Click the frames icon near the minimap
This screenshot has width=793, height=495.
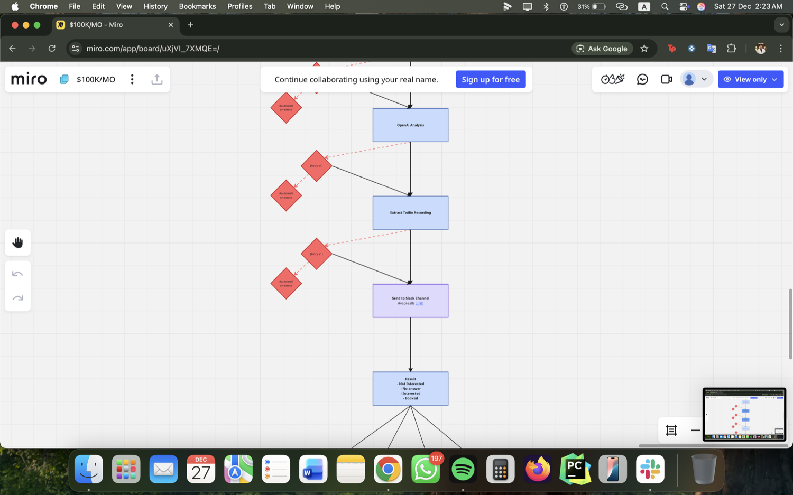click(x=671, y=430)
